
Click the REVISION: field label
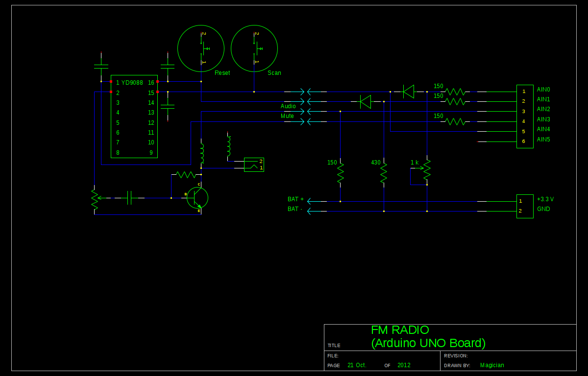click(456, 356)
